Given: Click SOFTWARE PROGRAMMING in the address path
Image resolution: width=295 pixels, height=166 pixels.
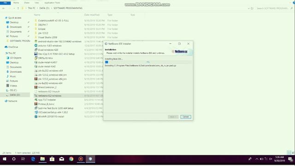Looking at the screenshot, I should click(68, 8).
